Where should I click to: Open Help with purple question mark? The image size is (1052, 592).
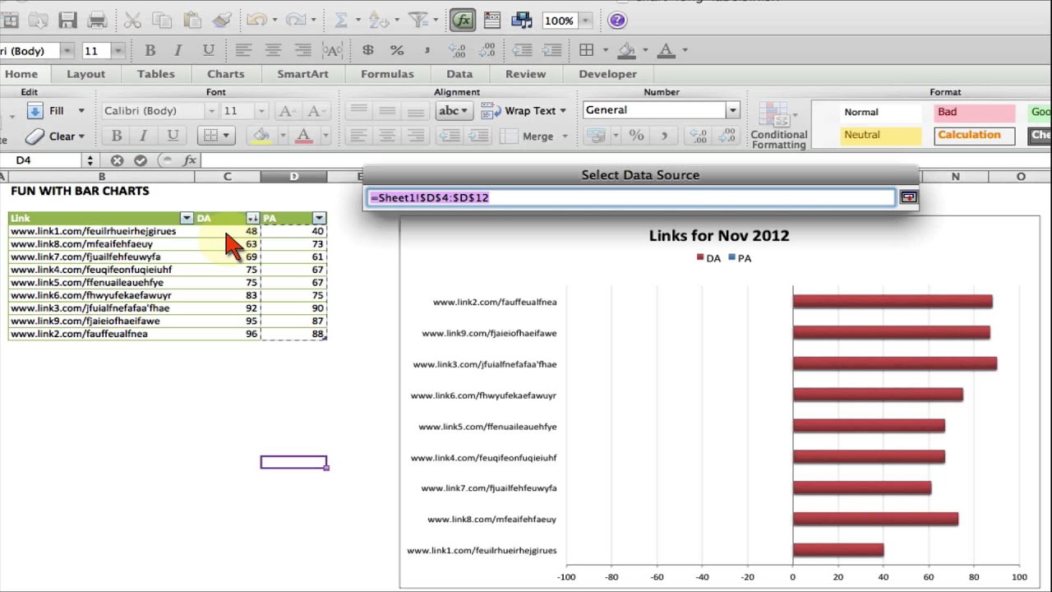(x=617, y=21)
